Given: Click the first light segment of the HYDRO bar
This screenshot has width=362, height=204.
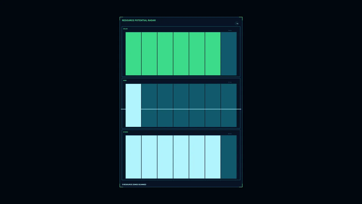Looking at the screenshot, I should pos(133,157).
